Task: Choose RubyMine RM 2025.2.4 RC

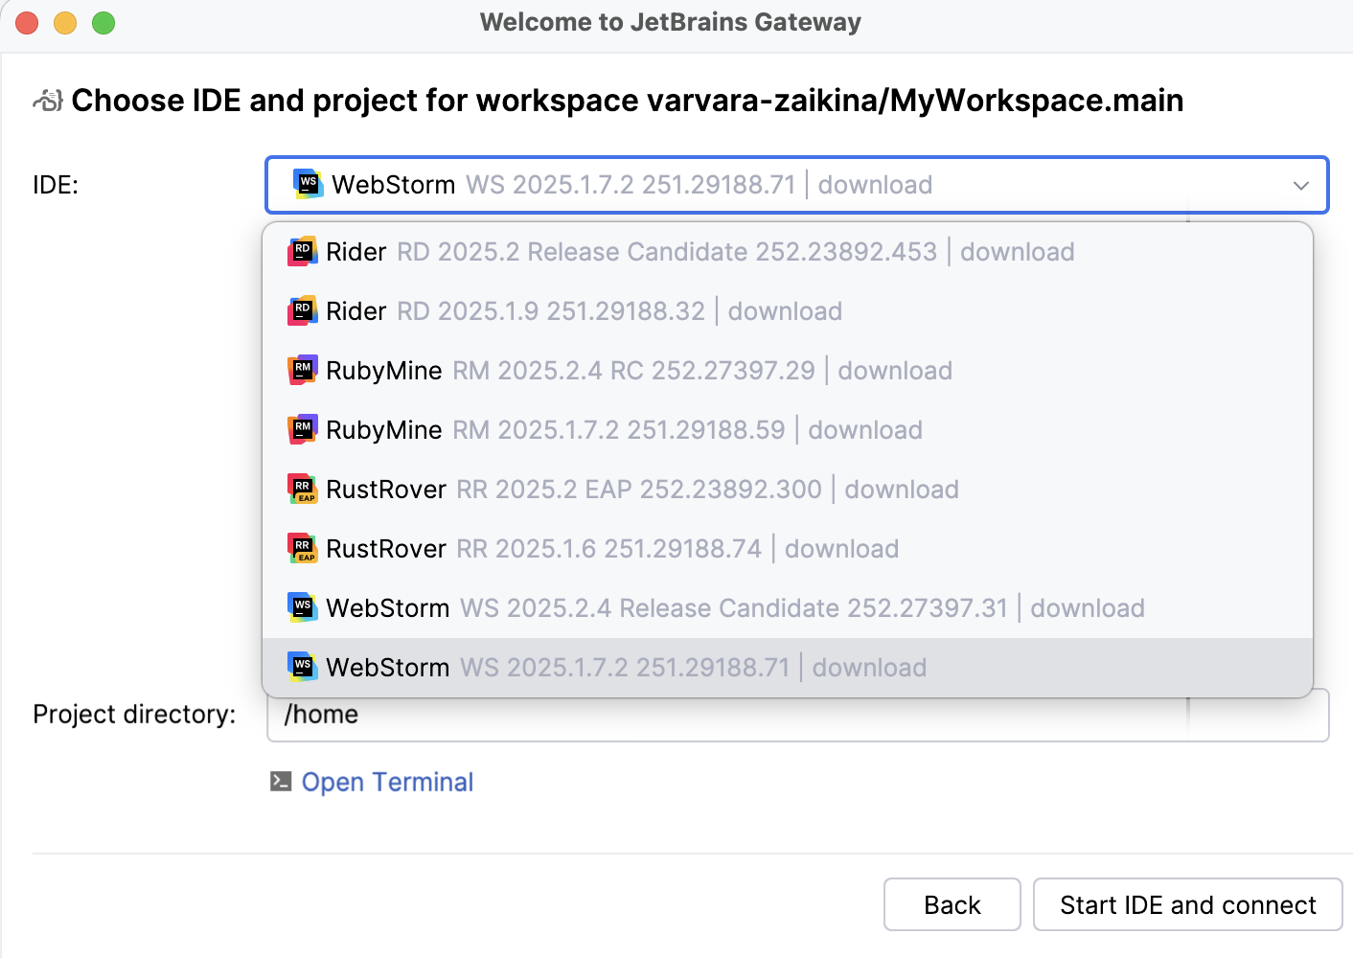Action: coord(788,371)
